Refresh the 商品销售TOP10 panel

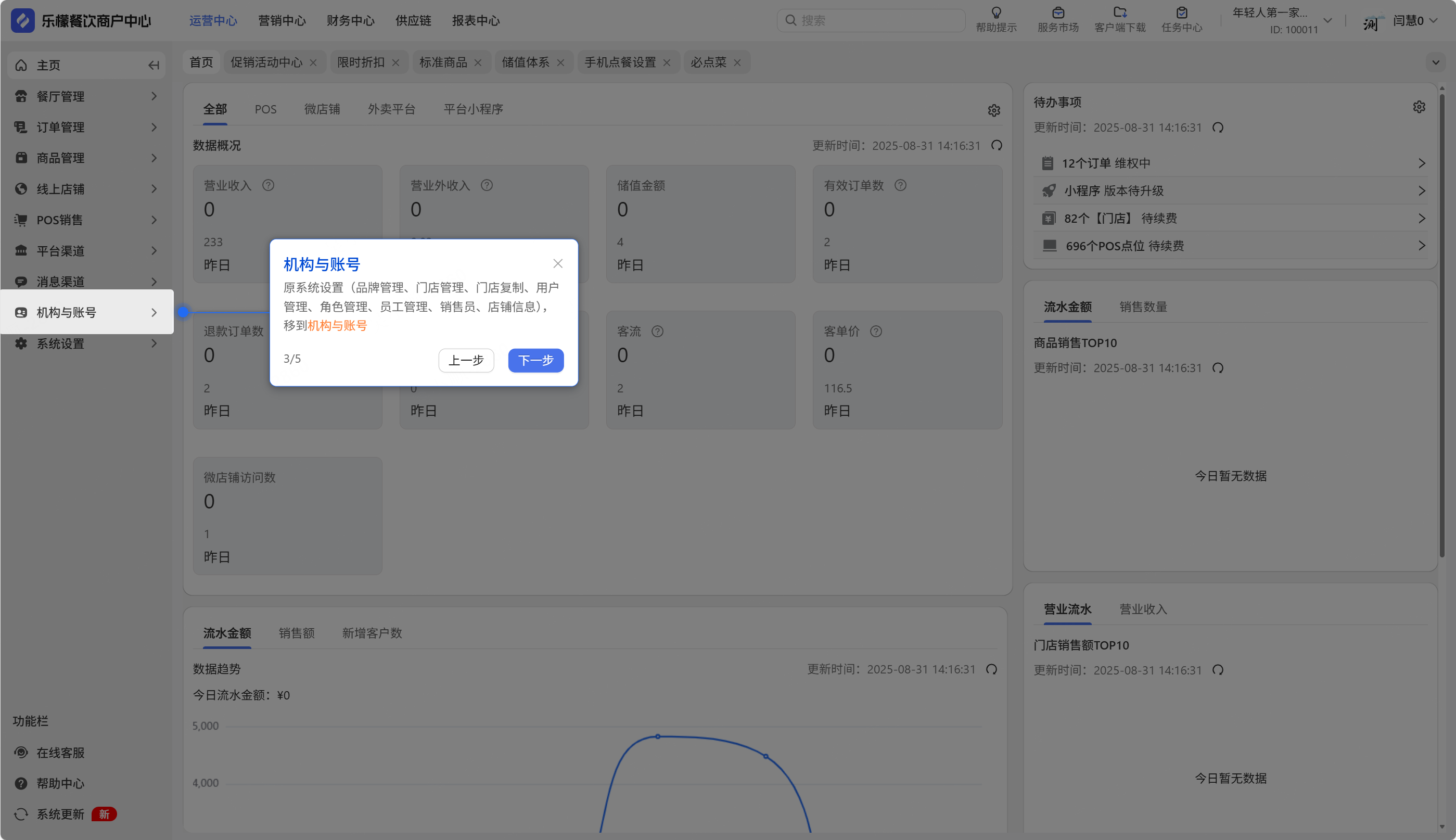click(1218, 368)
